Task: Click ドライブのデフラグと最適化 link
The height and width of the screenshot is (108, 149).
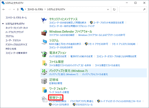Action: (x=82, y=101)
